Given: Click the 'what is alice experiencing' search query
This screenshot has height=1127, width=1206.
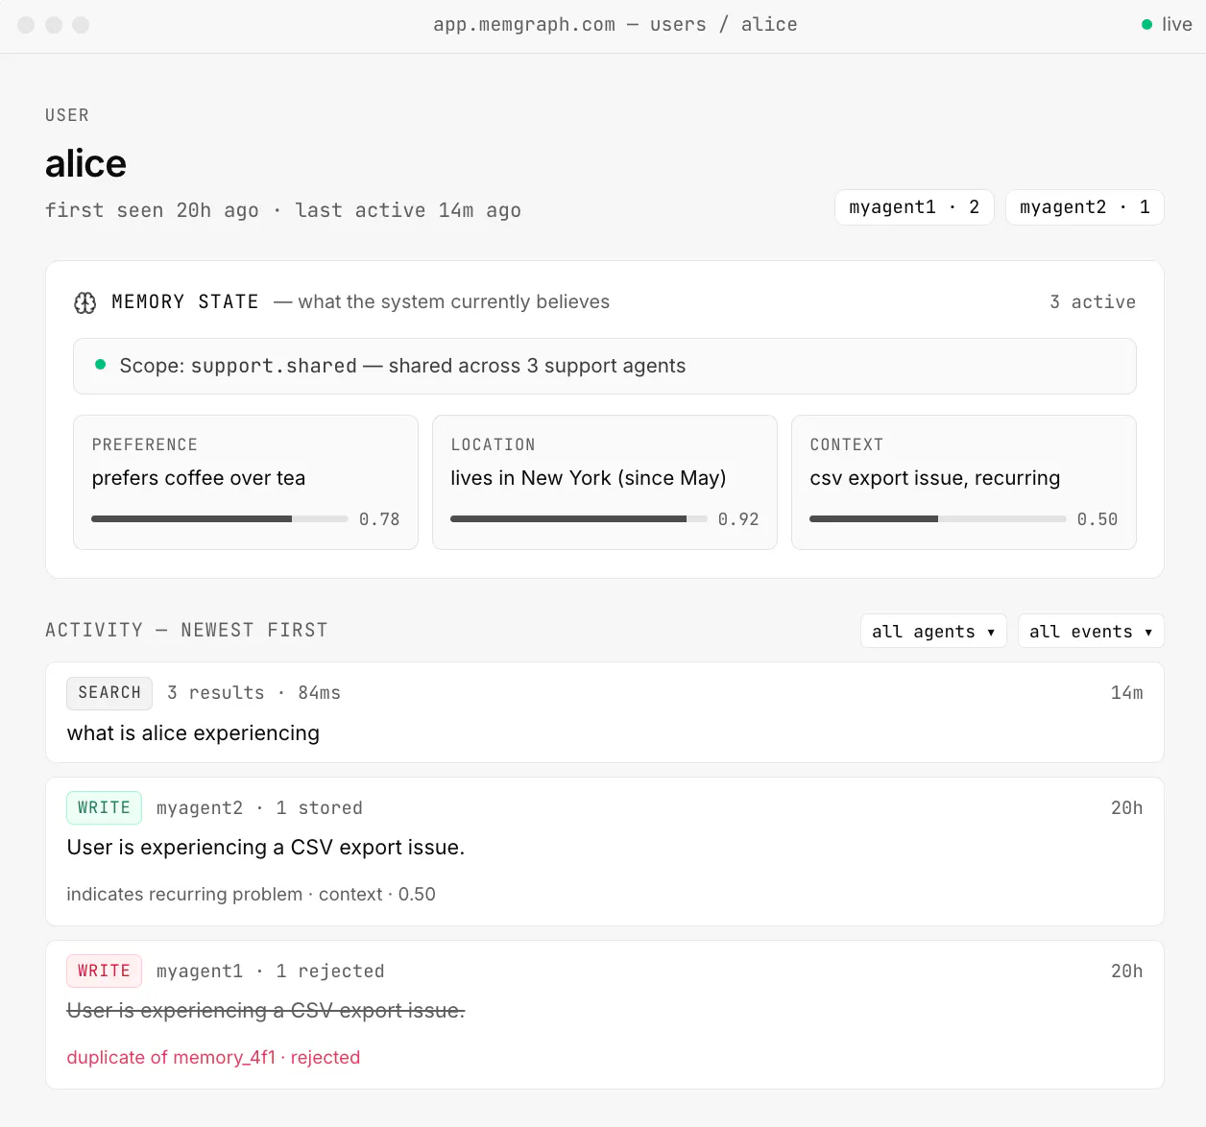Looking at the screenshot, I should pyautogui.click(x=193, y=733).
